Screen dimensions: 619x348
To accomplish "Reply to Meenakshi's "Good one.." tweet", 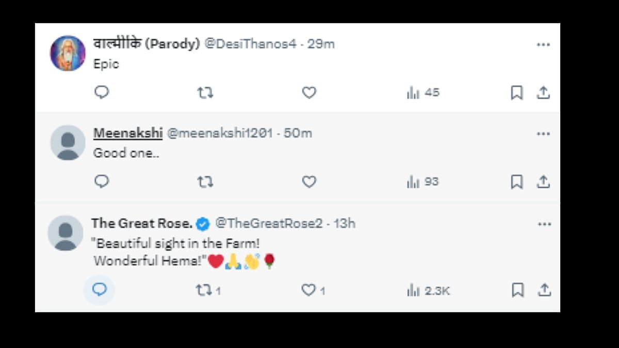I will (102, 181).
